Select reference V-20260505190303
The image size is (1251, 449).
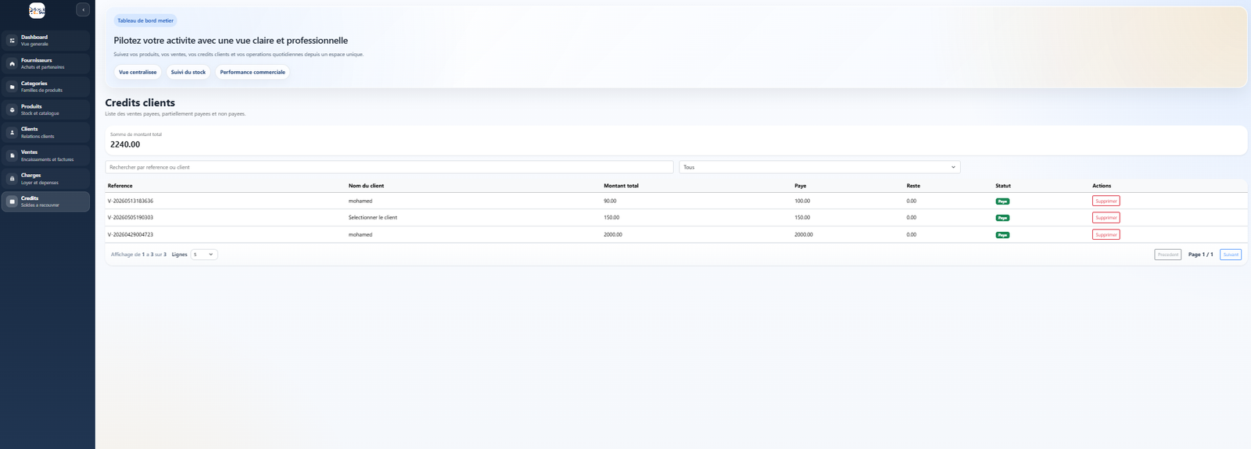point(131,218)
